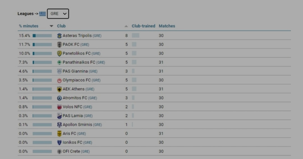Click the Club-trained column header
This screenshot has width=303, height=159.
(x=143, y=26)
